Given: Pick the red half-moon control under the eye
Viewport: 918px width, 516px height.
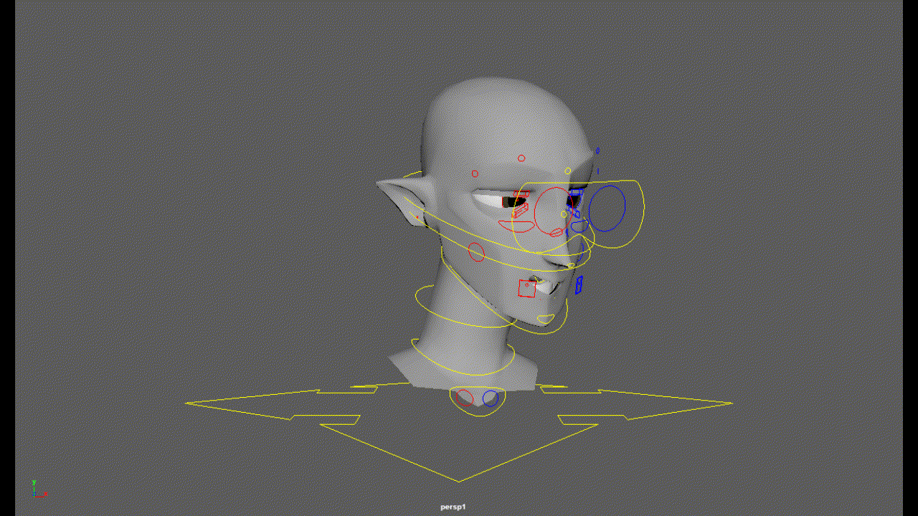Looking at the screenshot, I should pos(518,226).
